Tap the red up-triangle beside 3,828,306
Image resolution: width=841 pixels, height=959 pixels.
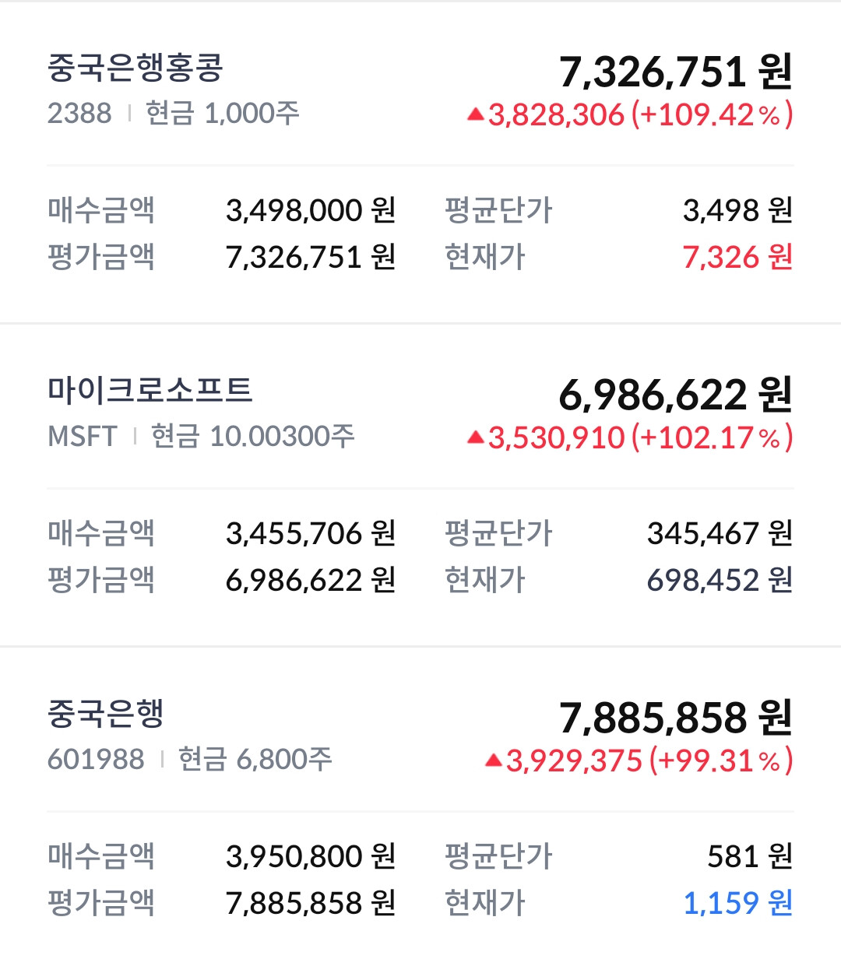[x=476, y=115]
